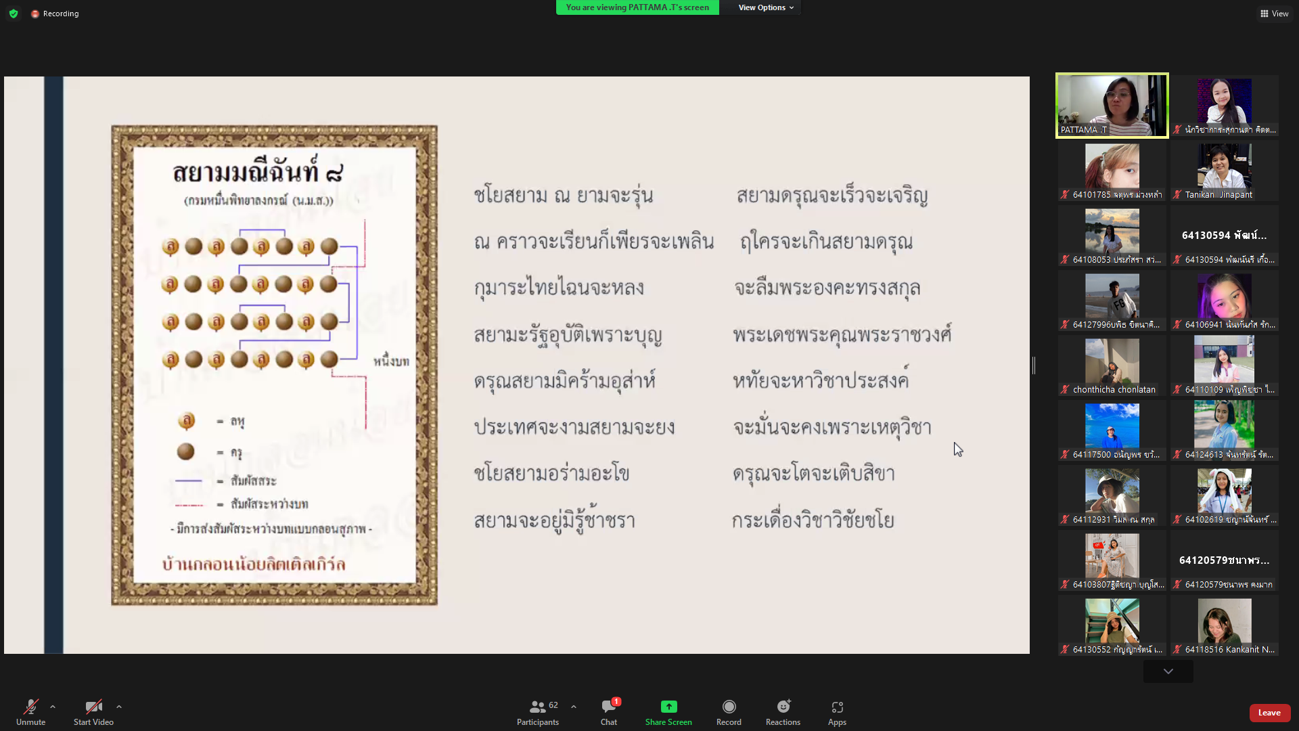Screen dimensions: 1299x731
Task: Expand caret next to Participants
Action: click(574, 707)
